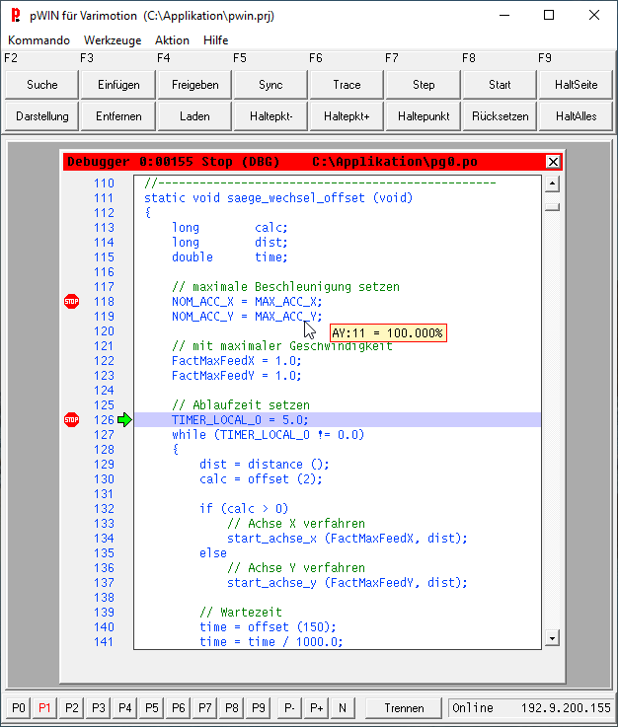Click the Start button
This screenshot has height=727, width=618.
(x=500, y=85)
